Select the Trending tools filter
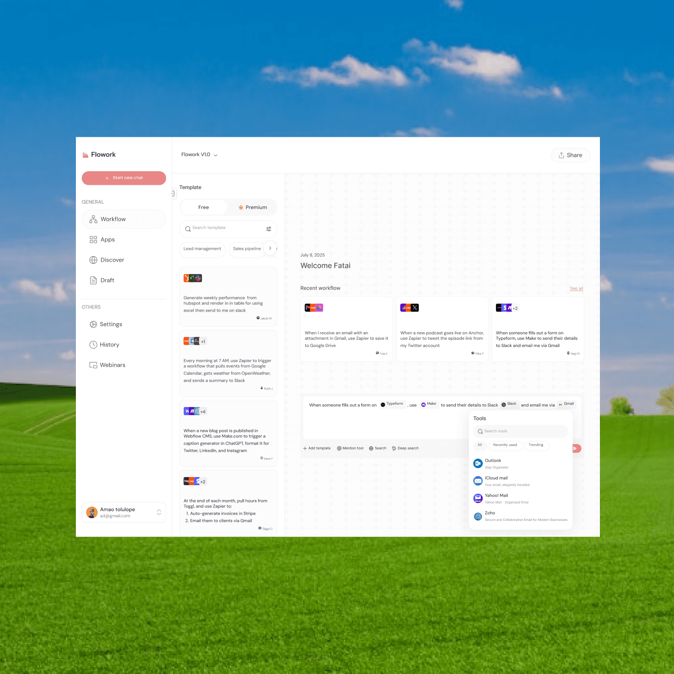 coord(536,445)
